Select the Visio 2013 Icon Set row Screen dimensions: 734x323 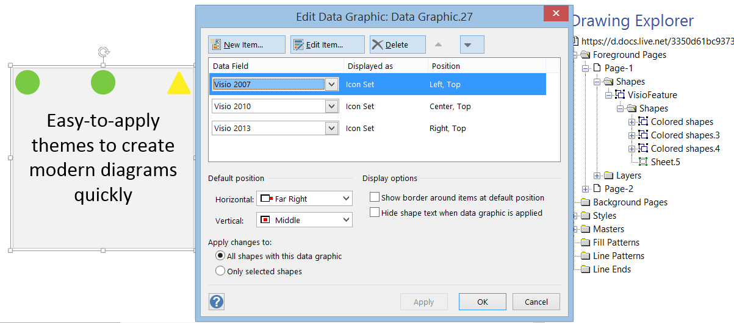coord(384,128)
